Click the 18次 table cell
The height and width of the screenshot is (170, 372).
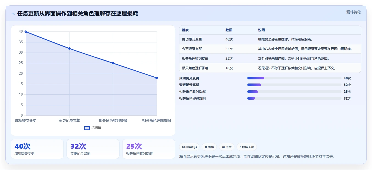[229, 68]
